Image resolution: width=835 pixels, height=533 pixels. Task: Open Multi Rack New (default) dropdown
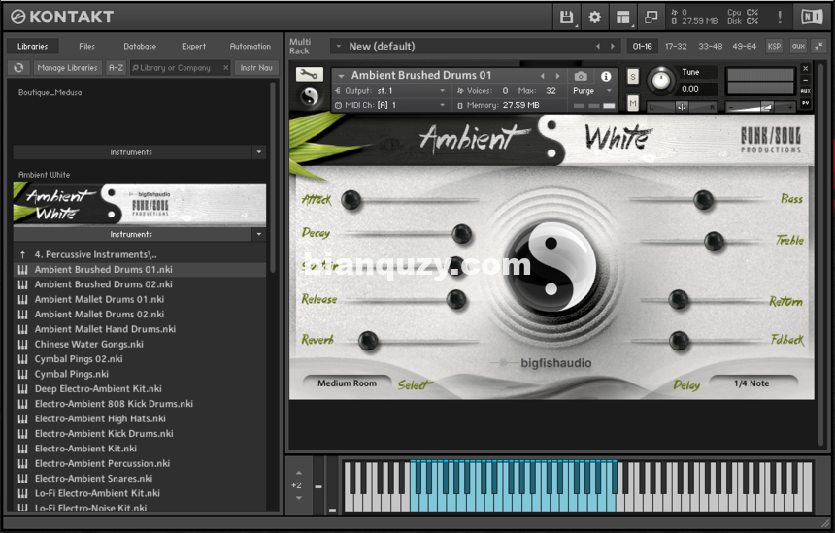tap(339, 47)
